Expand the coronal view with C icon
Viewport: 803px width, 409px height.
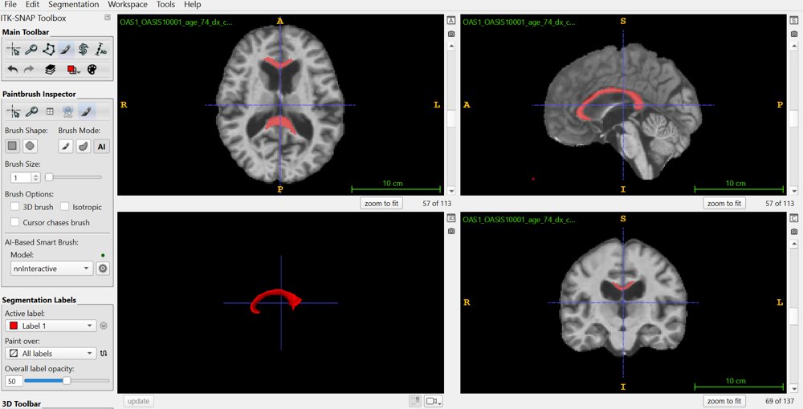tap(794, 218)
